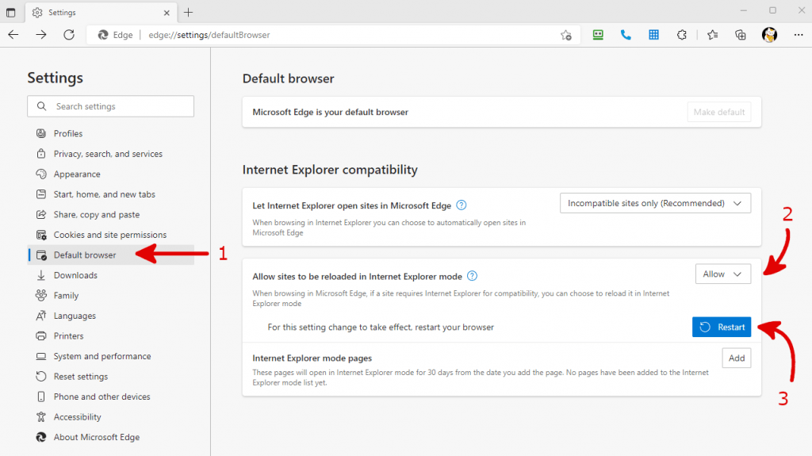Expand Incompatible sites only (Recommended) dropdown
The image size is (812, 456).
tap(655, 203)
